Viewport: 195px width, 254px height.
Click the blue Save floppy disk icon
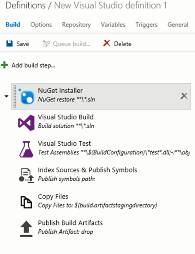[9, 44]
